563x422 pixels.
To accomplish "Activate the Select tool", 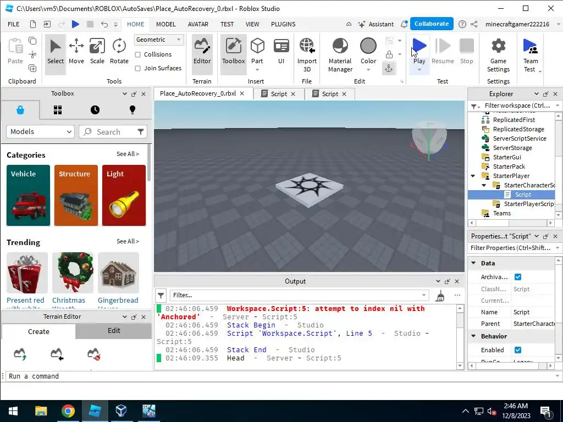I will pyautogui.click(x=56, y=54).
